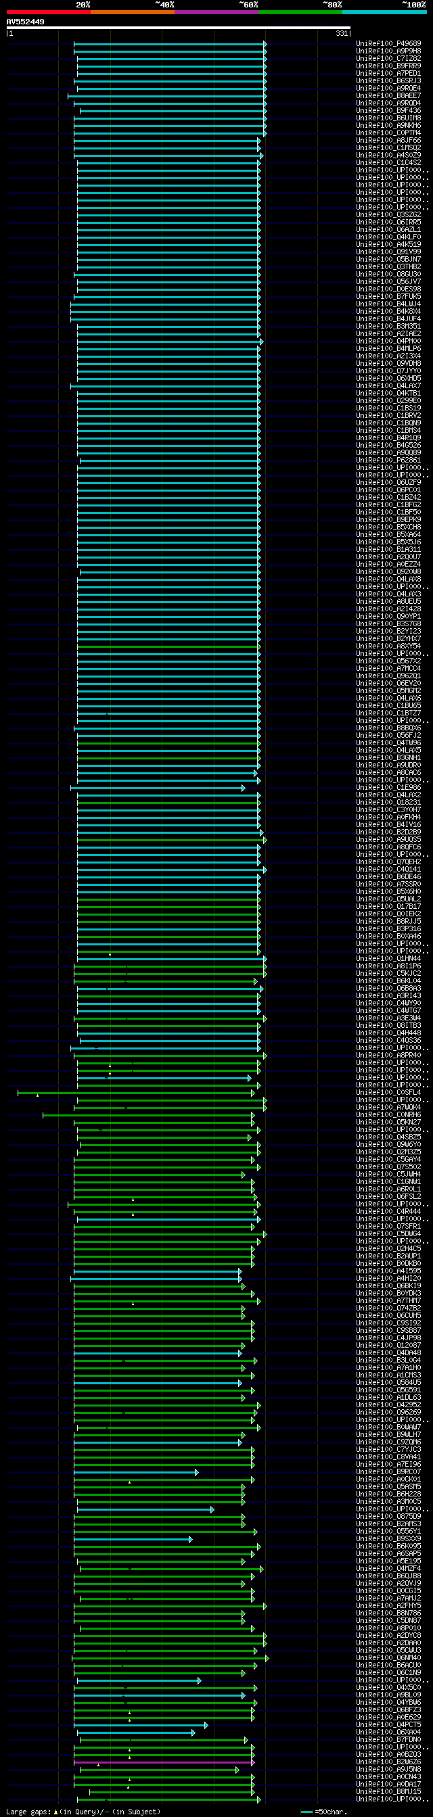433x1817 pixels.
Task: Click the cyan ~100% identity legend segment
Action: coord(384,12)
